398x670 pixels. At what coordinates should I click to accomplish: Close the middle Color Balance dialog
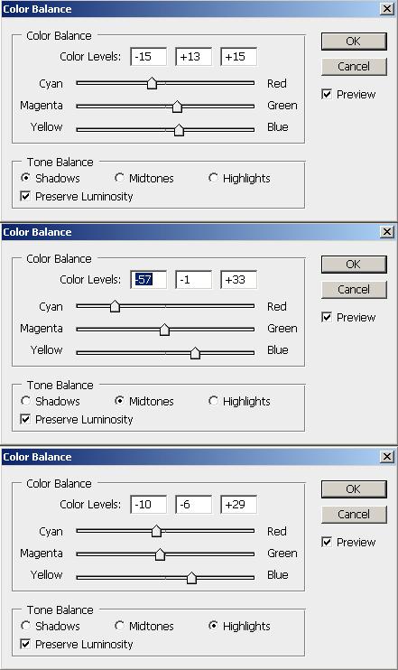pos(387,232)
